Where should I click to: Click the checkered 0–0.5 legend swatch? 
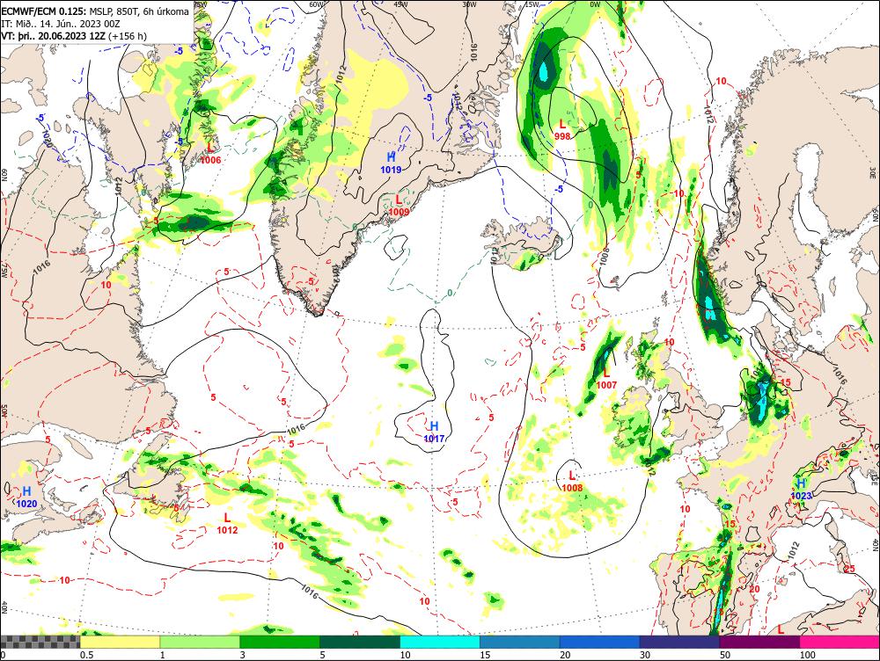[x=40, y=642]
